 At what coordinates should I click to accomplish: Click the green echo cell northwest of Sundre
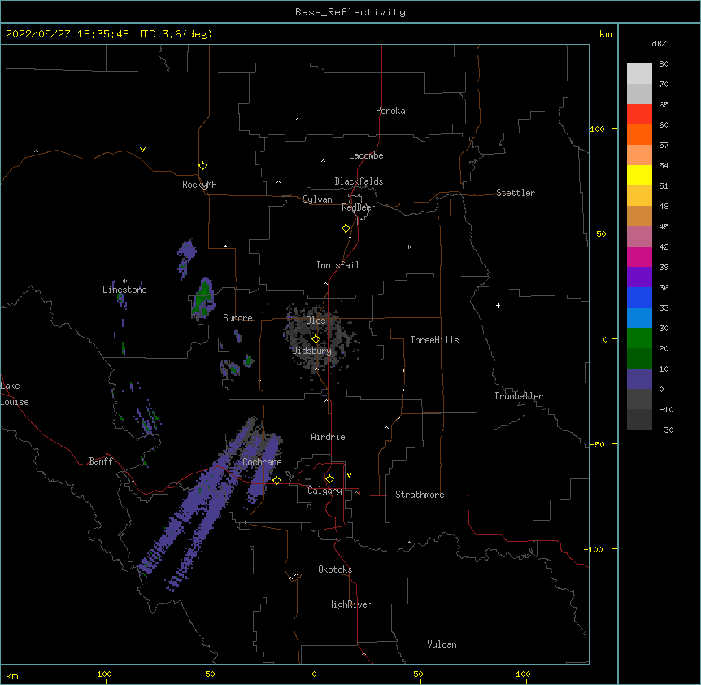[203, 299]
